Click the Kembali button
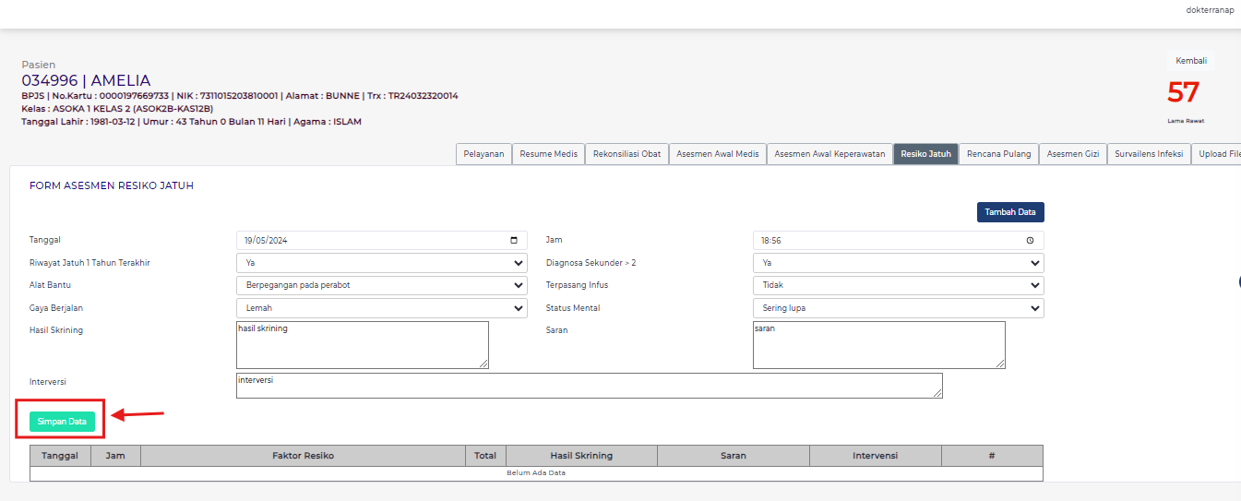 coord(1190,61)
